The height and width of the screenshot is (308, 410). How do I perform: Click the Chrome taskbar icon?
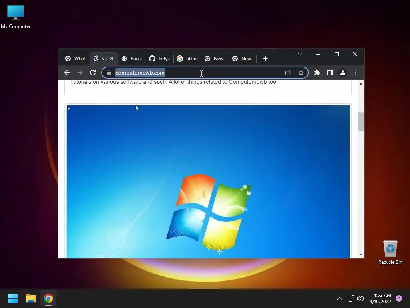click(48, 298)
